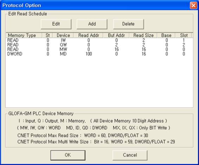Screen dimensions: 199x165
Task: Click the Read Addr column header
Action: tap(88, 35)
